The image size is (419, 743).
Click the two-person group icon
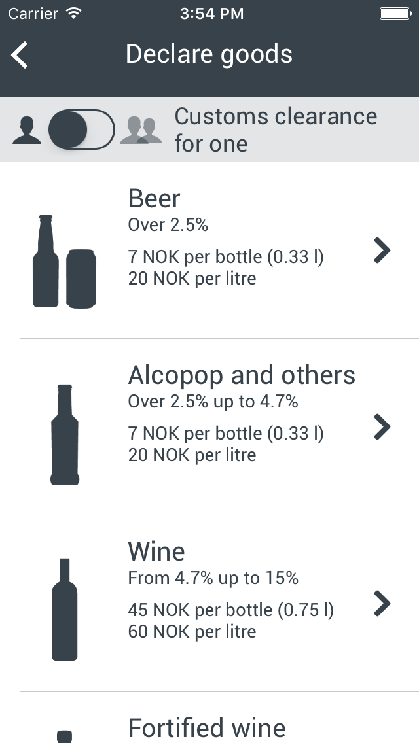141,130
